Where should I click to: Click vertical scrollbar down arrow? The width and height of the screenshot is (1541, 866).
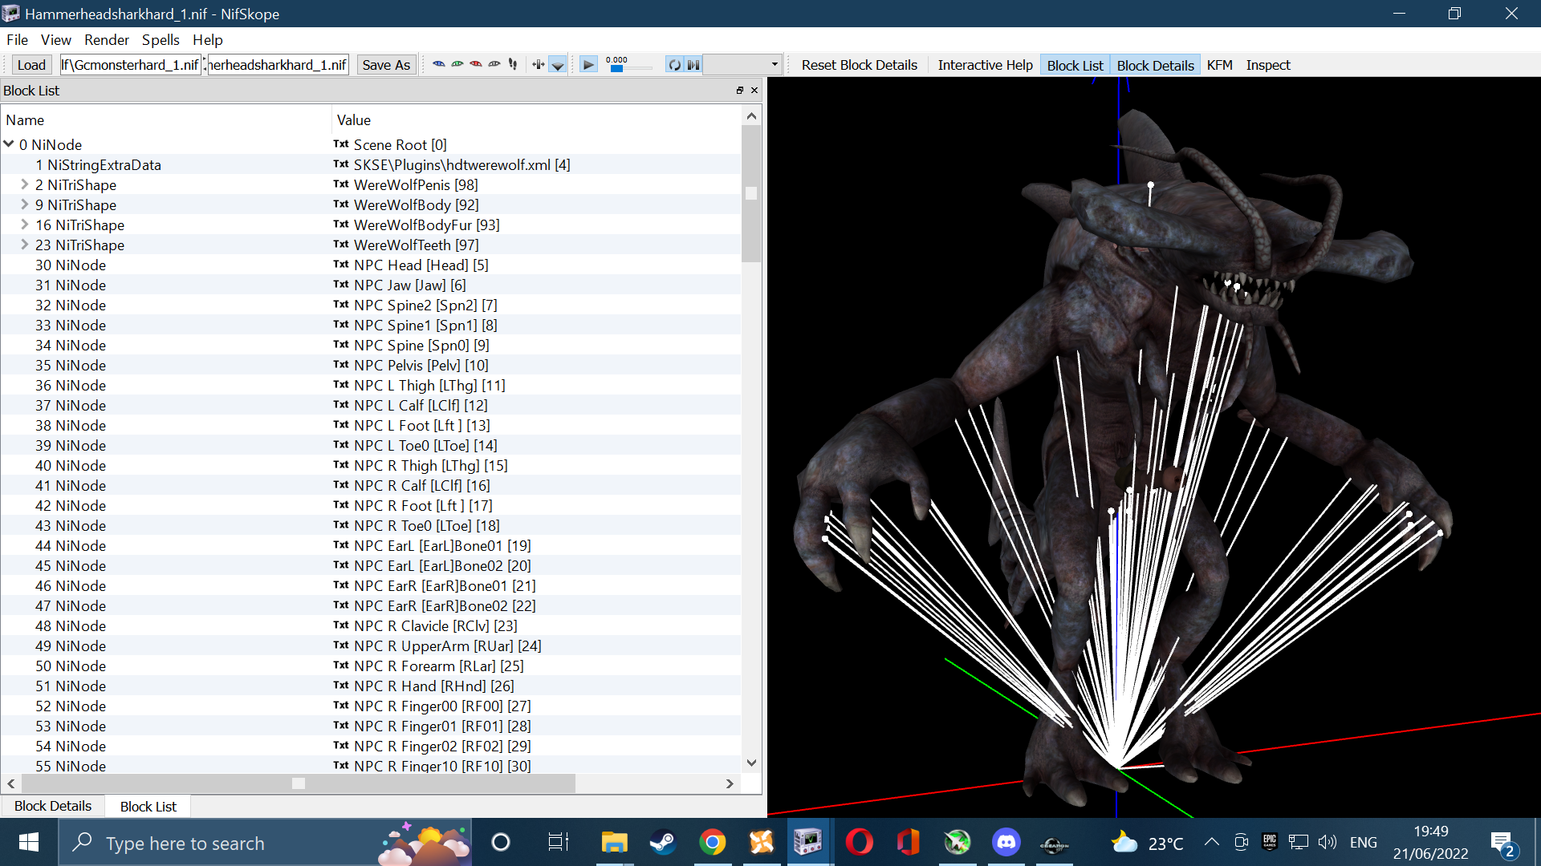(x=751, y=763)
